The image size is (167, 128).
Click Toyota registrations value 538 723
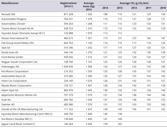[x=68, y=29]
